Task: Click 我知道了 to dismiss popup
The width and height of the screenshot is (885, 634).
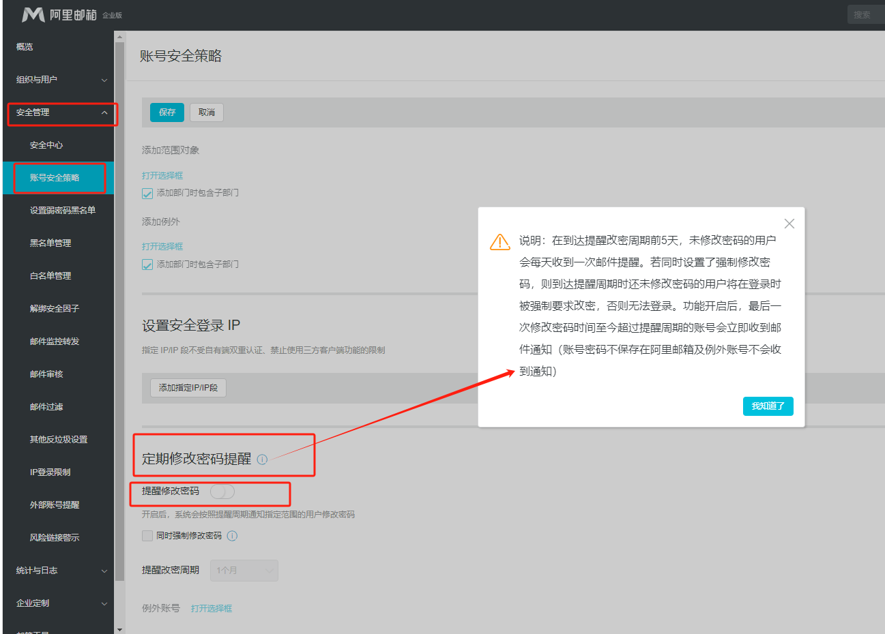Action: [768, 406]
